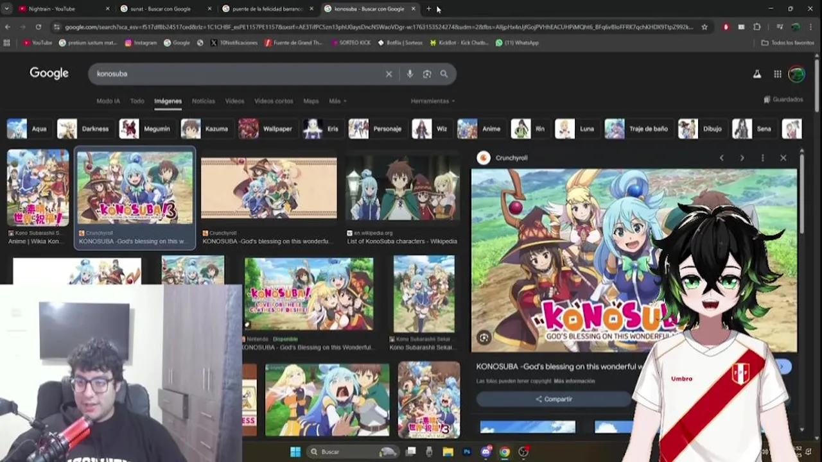Select the Todo results tab
Viewport: 822px width, 462px height.
point(137,101)
